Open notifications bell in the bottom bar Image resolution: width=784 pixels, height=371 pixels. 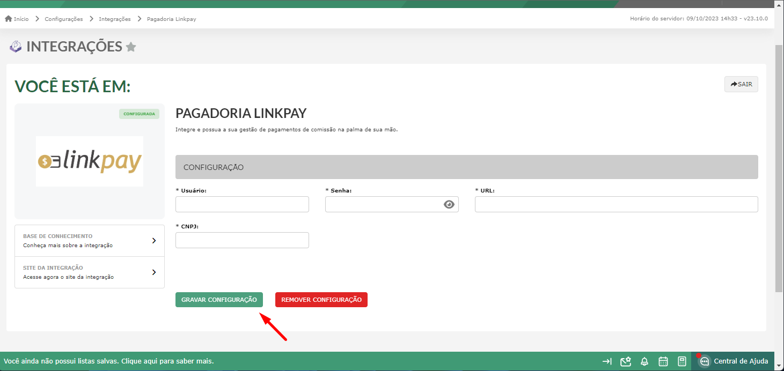644,361
